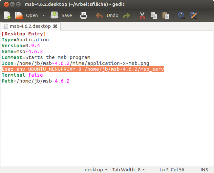Click the Undo button
Viewport: 214px width, 173px height.
[x=107, y=15]
